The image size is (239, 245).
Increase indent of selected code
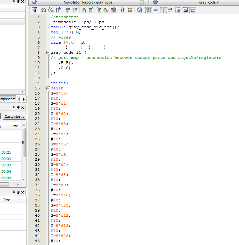pyautogui.click(x=67, y=10)
